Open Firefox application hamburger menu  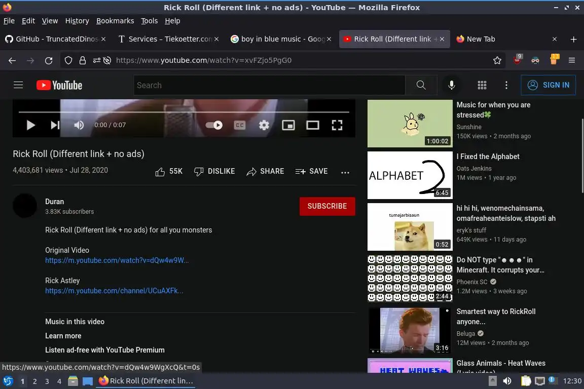pyautogui.click(x=572, y=60)
